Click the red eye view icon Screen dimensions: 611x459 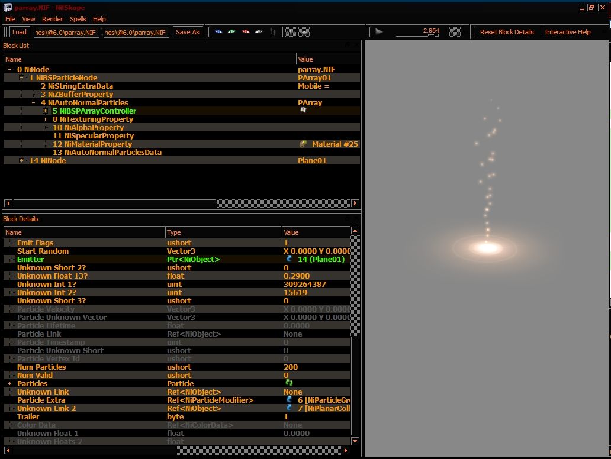(246, 32)
